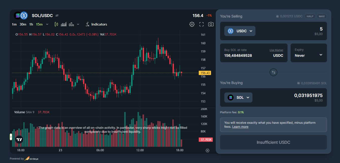Viewport: 340px width, 163px height.
Task: Open the SOL buying token dropdown
Action: (238, 97)
